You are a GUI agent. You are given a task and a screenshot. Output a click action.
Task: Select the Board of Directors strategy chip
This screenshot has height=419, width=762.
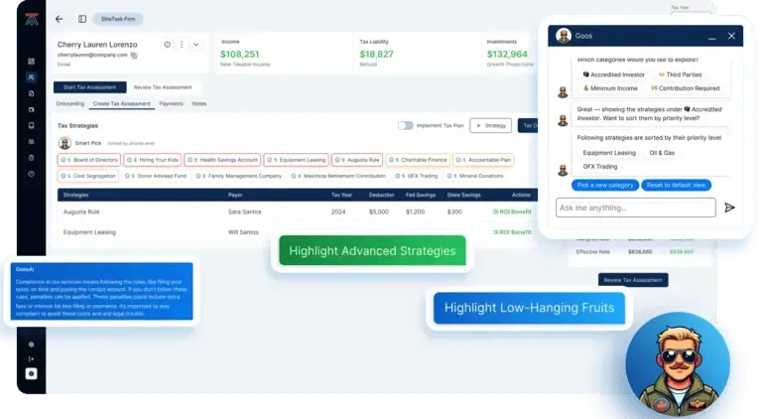(89, 160)
